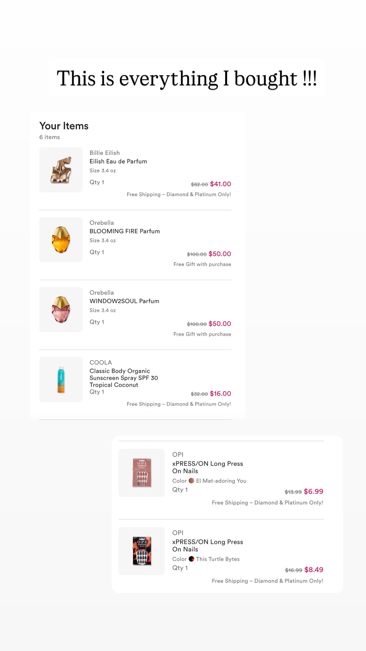The width and height of the screenshot is (366, 651).
Task: Select the WINDOW2SOUL Parfum pink bottle thumbnail
Action: (x=61, y=310)
